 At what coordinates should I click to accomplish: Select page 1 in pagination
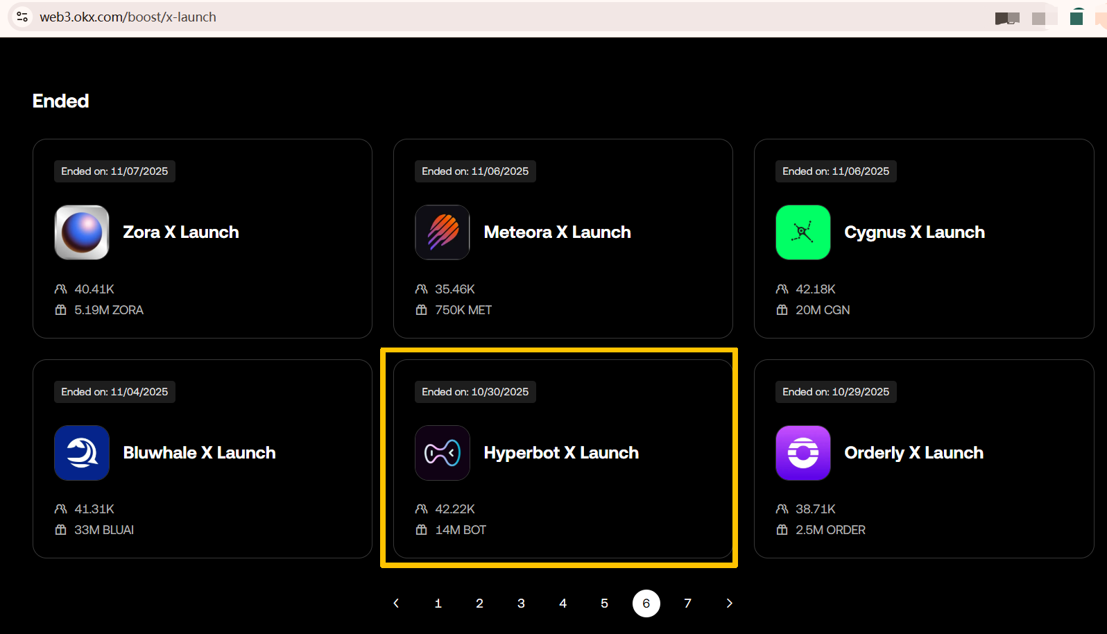pos(438,603)
